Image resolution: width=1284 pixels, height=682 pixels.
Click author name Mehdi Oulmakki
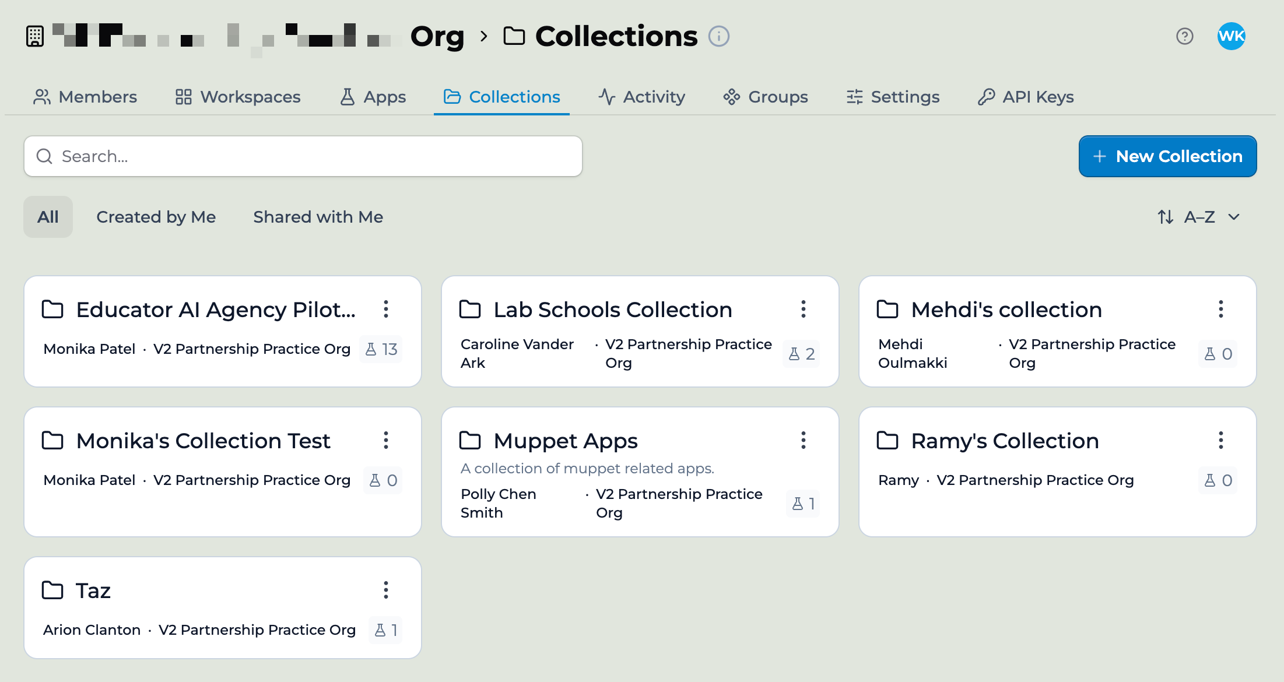913,353
